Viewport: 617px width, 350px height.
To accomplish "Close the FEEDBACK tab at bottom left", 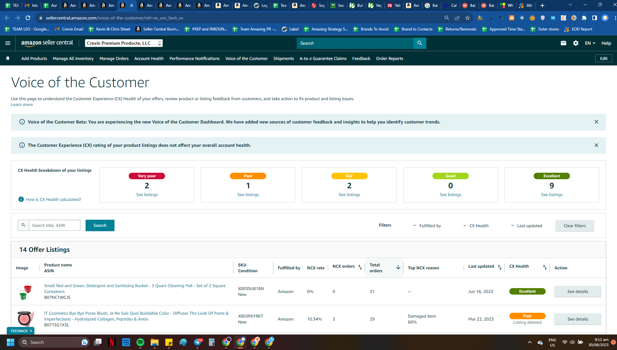I will coord(31,331).
